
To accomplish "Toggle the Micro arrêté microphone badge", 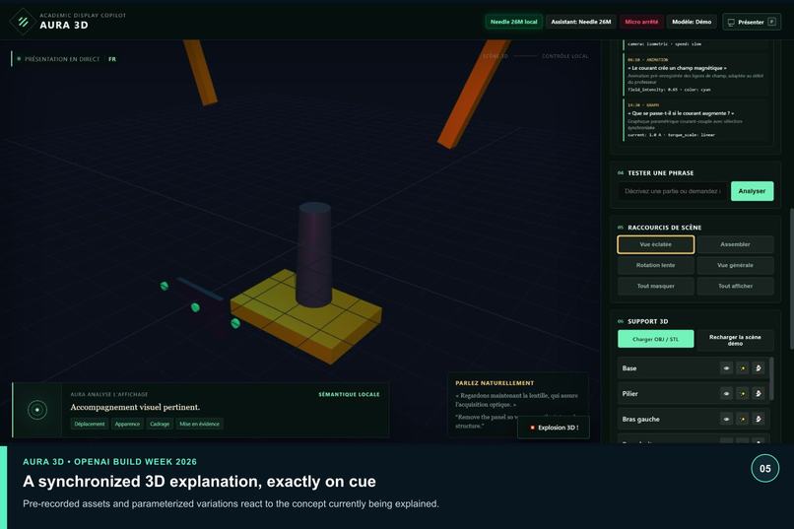I will tap(641, 22).
